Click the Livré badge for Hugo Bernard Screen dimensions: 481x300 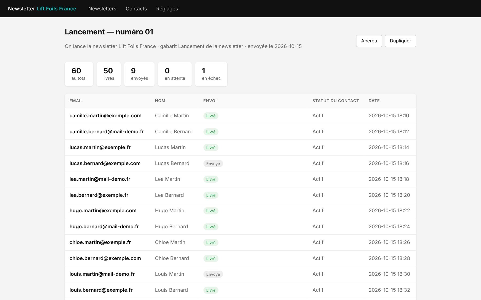(x=211, y=227)
